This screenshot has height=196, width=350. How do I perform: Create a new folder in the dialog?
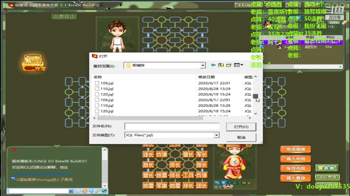click(x=229, y=65)
